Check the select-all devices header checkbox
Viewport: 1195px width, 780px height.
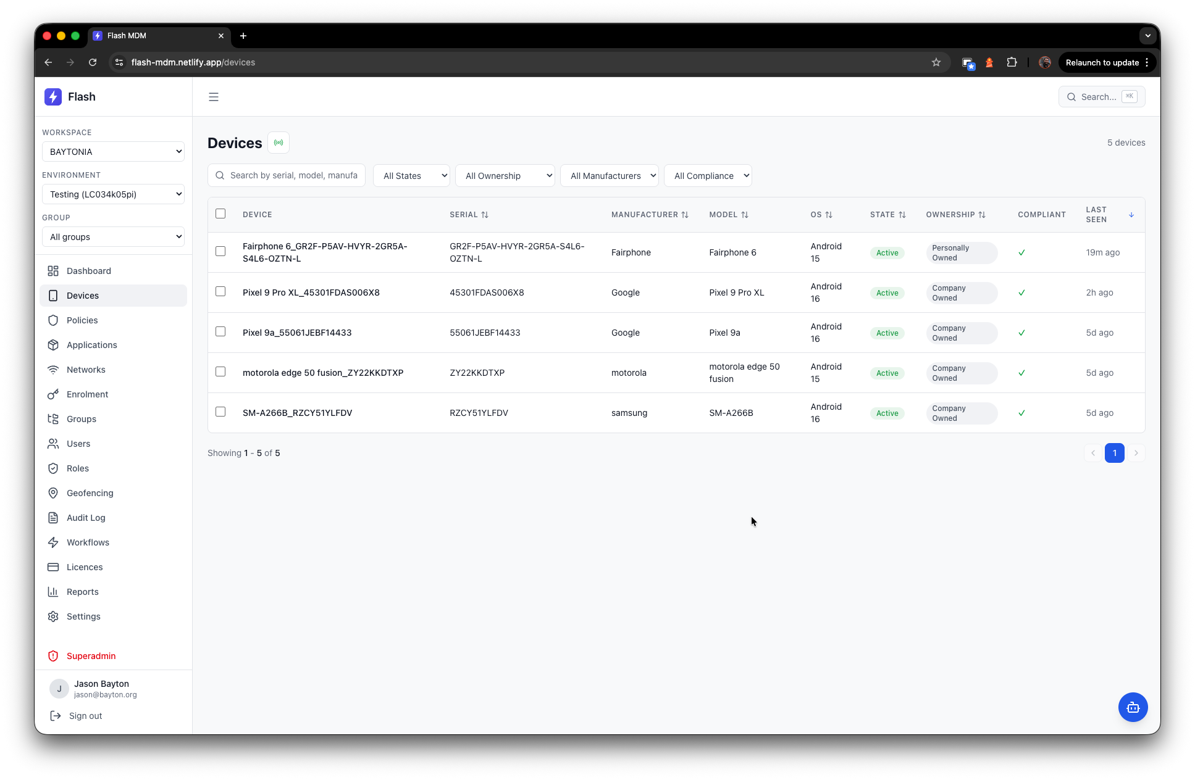point(220,214)
